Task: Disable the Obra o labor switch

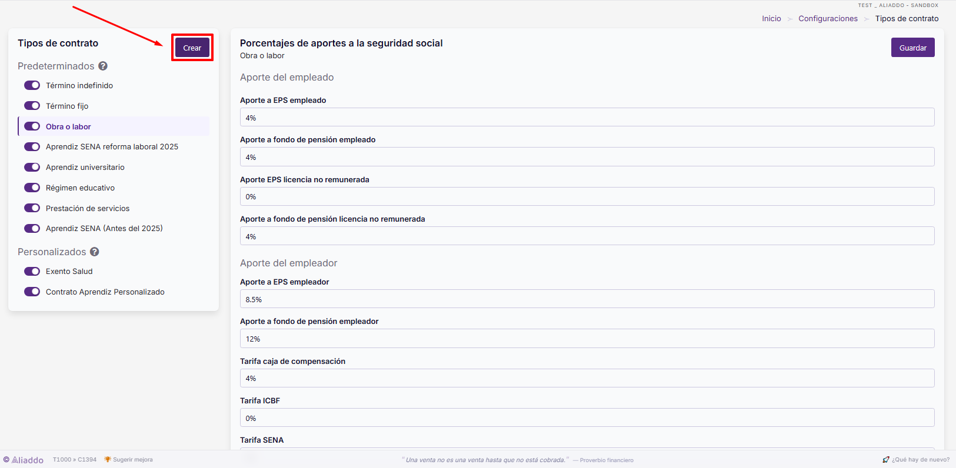Action: pos(32,126)
